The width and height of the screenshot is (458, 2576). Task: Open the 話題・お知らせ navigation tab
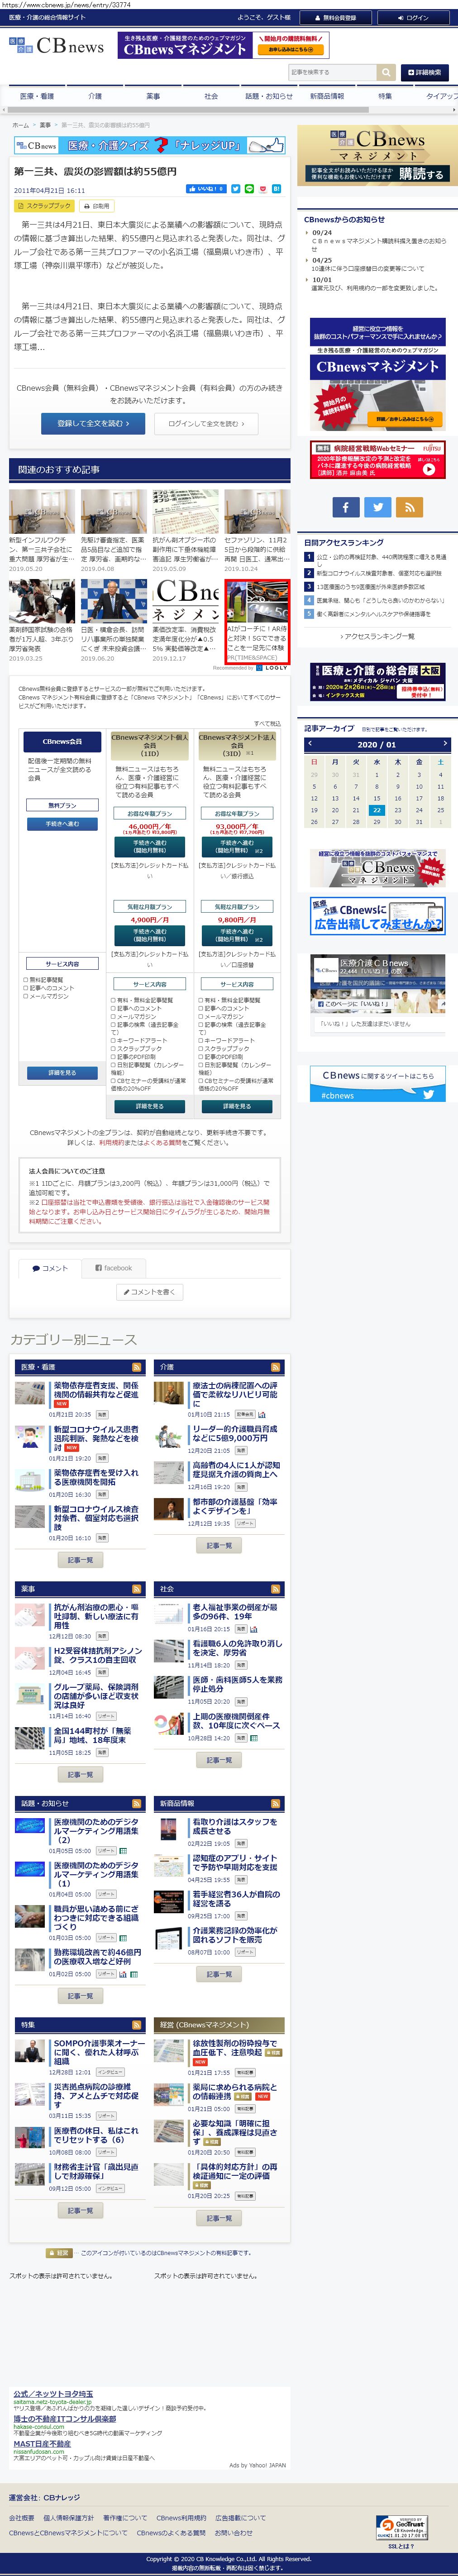pyautogui.click(x=269, y=96)
